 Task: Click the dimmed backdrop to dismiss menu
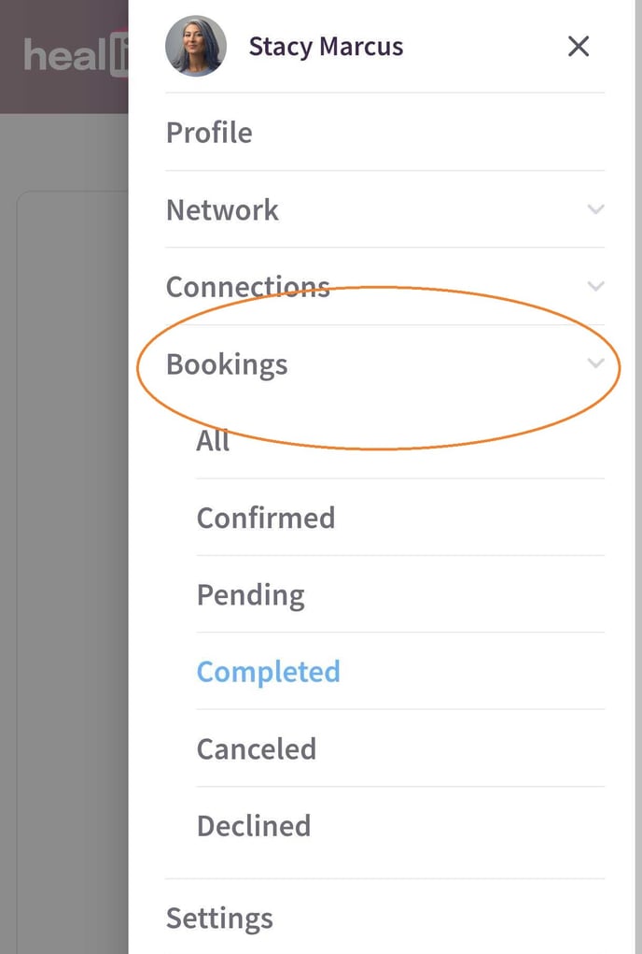[63, 561]
